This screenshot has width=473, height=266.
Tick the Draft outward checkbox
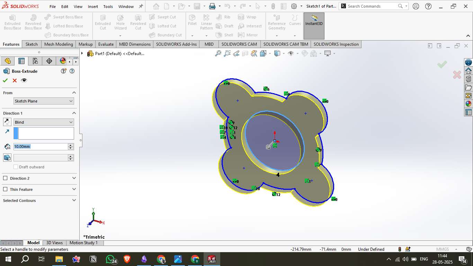[x=16, y=167]
